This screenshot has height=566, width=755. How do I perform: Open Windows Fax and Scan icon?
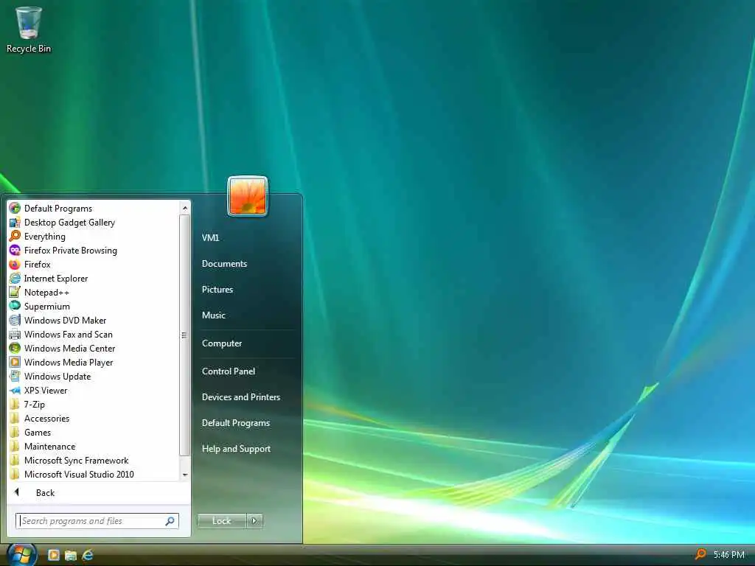click(15, 334)
